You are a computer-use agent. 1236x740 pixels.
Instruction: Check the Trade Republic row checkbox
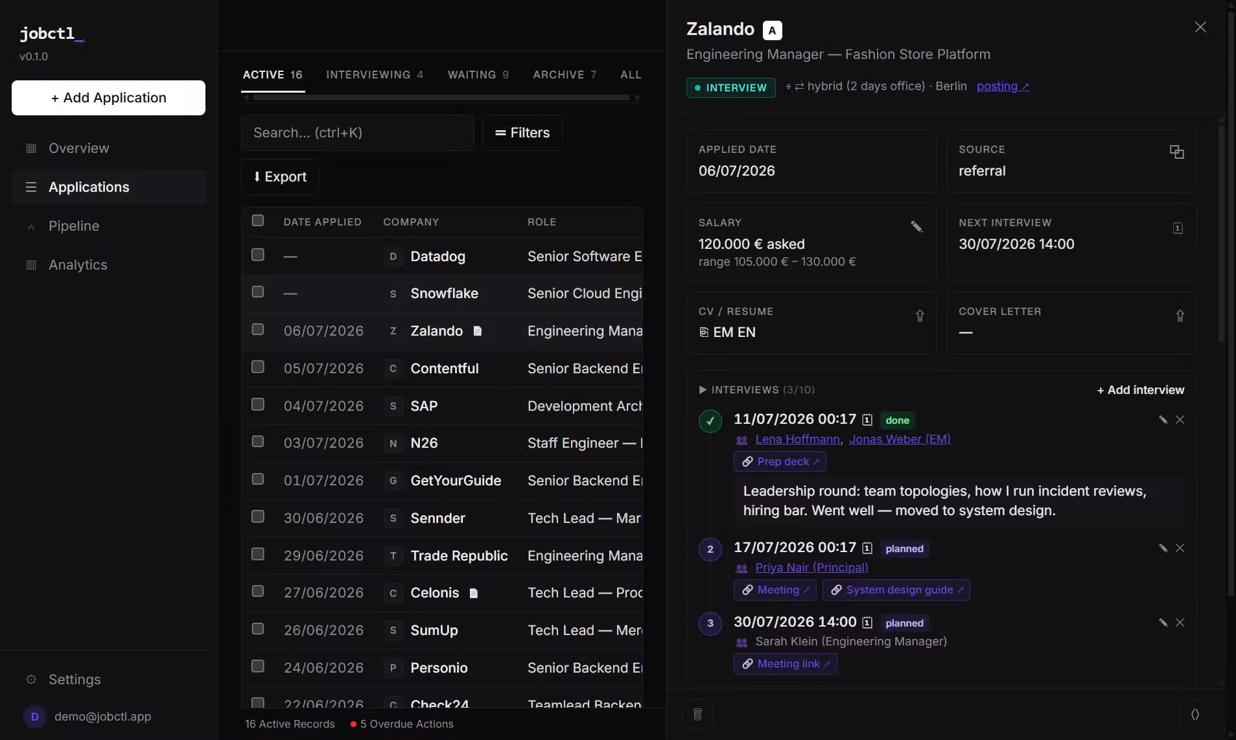click(x=258, y=554)
